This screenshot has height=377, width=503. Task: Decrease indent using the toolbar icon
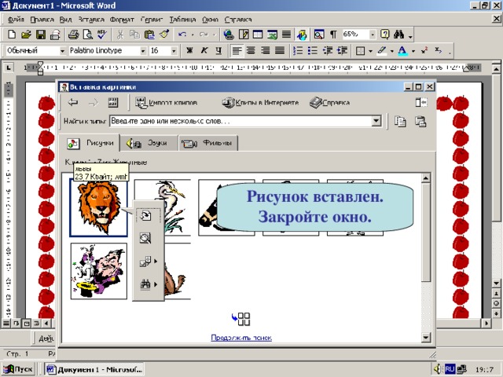(328, 50)
